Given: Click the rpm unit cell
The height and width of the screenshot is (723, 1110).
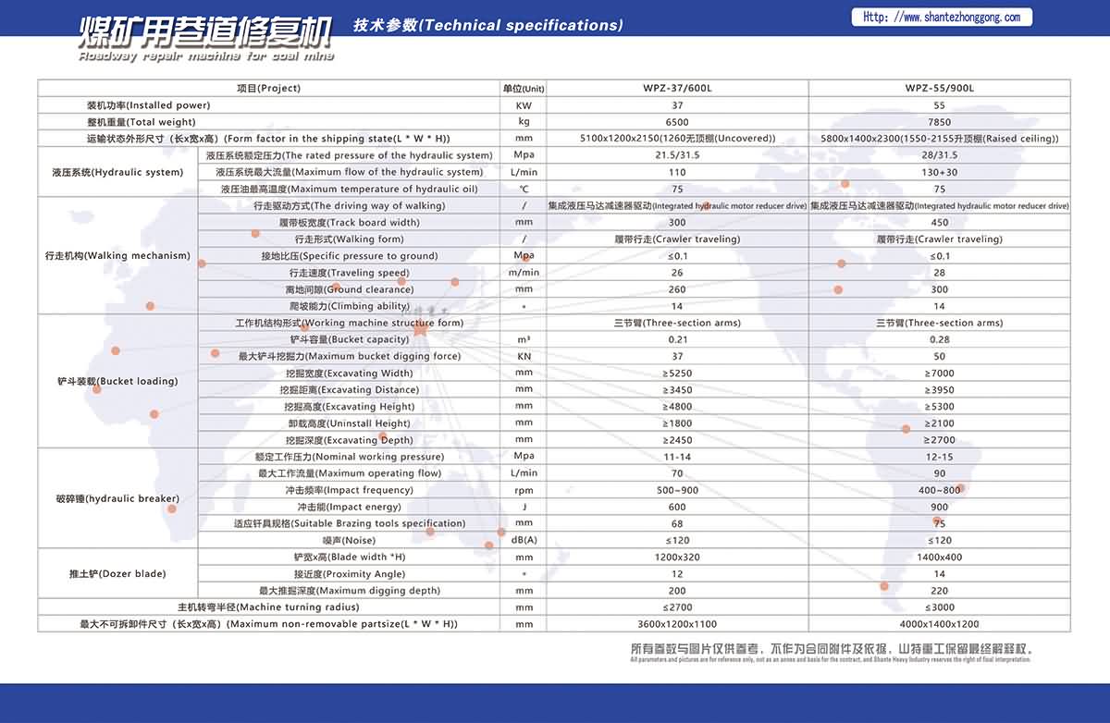Looking at the screenshot, I should click(524, 490).
